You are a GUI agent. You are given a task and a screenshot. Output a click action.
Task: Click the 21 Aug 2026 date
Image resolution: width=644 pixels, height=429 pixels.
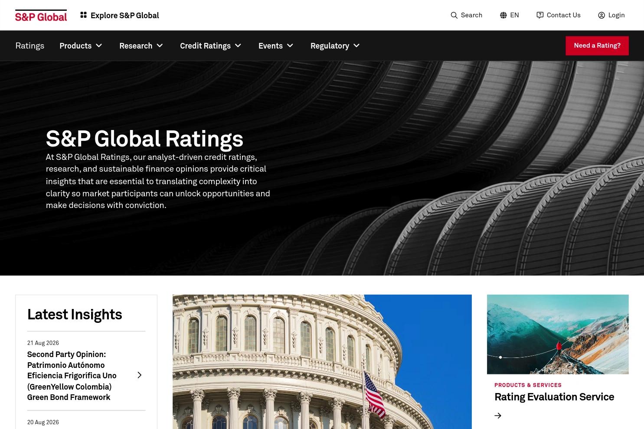(x=43, y=343)
